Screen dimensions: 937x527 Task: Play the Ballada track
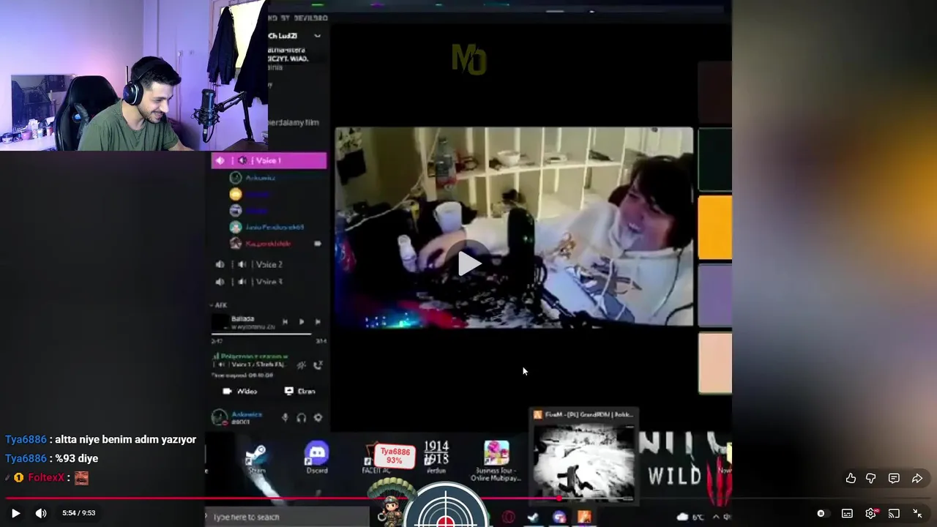tap(302, 321)
